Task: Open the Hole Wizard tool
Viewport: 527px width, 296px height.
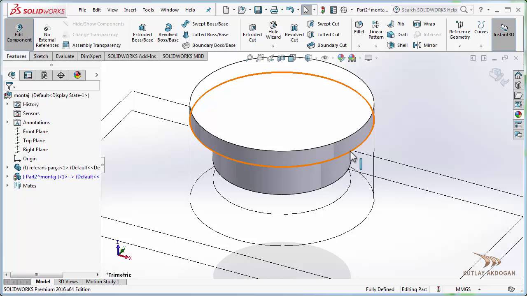Action: pos(273,30)
